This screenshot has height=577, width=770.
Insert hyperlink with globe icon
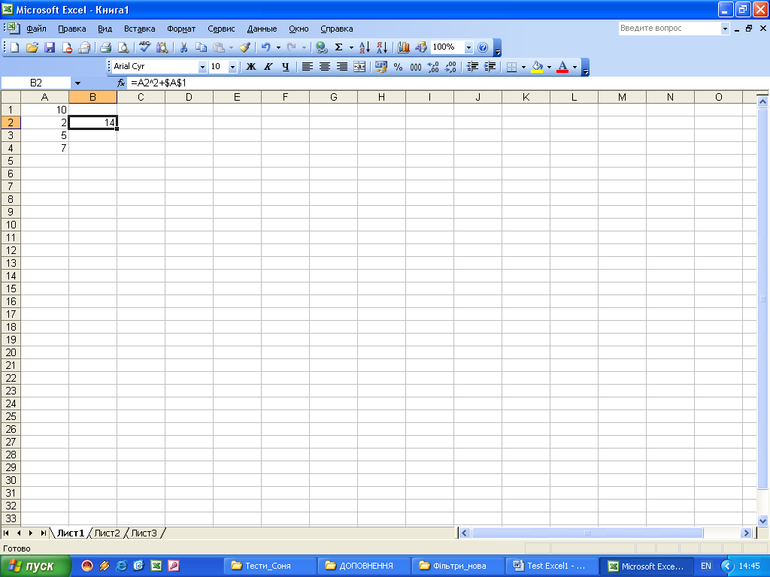(322, 47)
